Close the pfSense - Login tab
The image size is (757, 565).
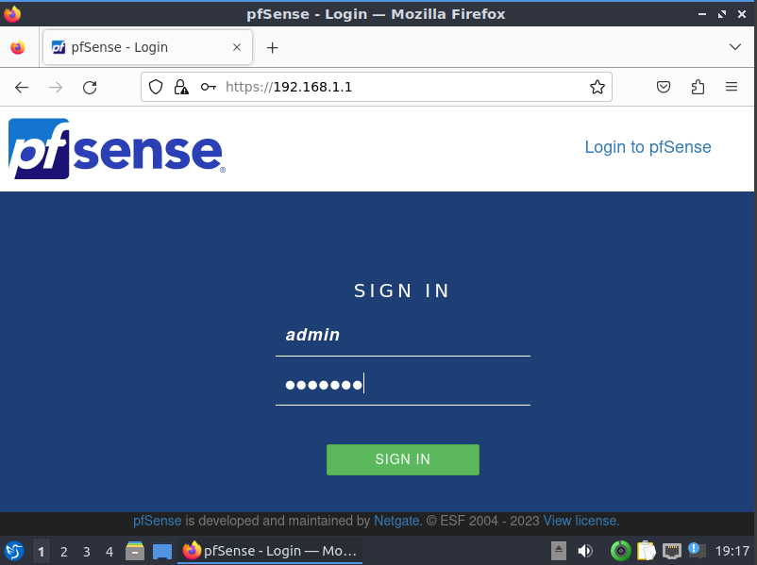[x=237, y=47]
